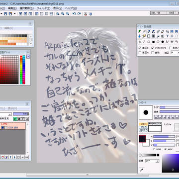Select the water drop blur tool

click(140, 36)
